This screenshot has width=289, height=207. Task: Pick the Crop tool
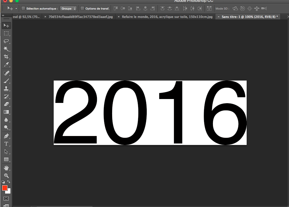pos(6,57)
